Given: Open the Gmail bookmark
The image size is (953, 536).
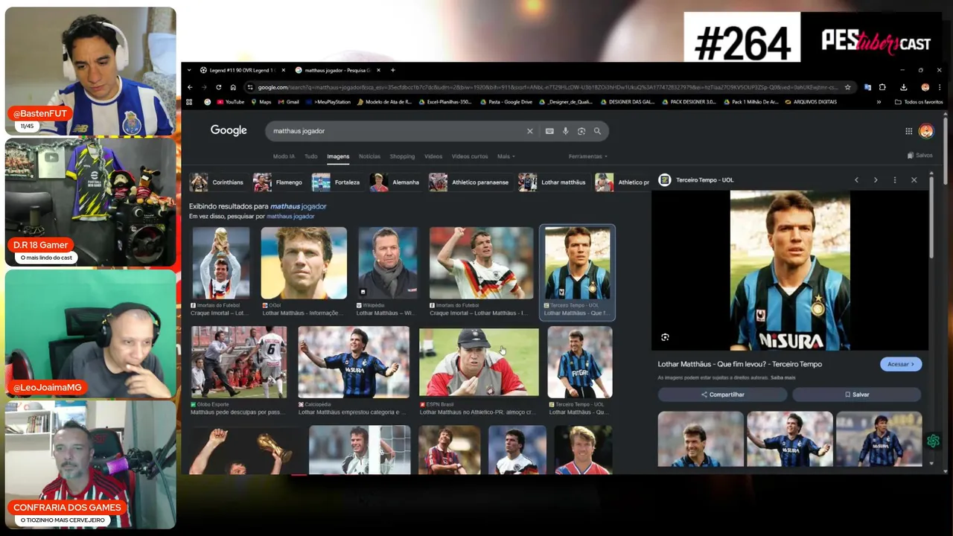Looking at the screenshot, I should 288,102.
